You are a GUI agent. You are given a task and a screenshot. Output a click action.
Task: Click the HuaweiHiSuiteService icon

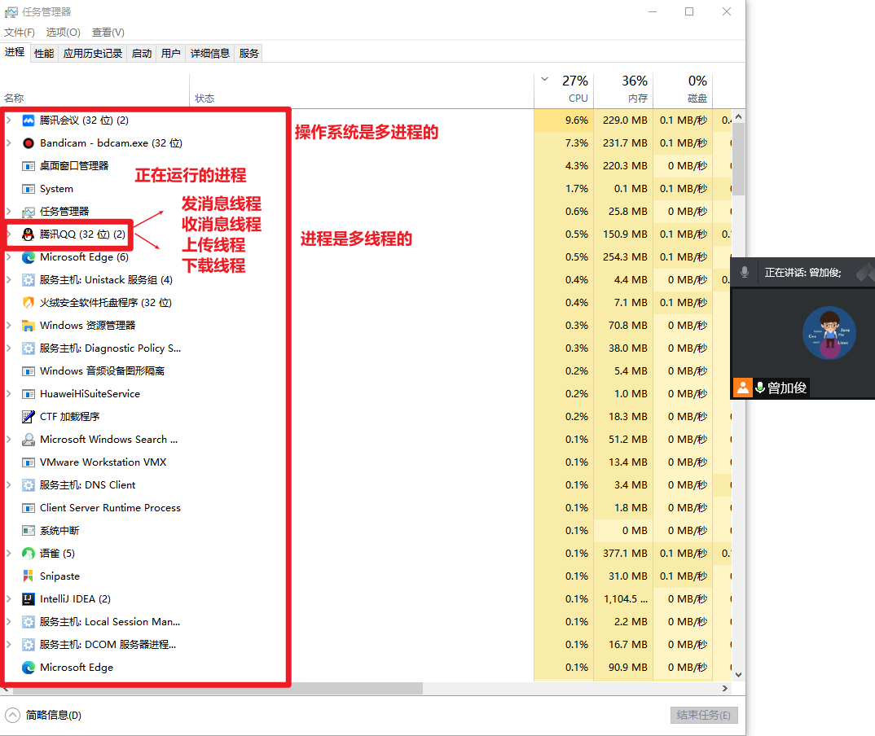28,394
